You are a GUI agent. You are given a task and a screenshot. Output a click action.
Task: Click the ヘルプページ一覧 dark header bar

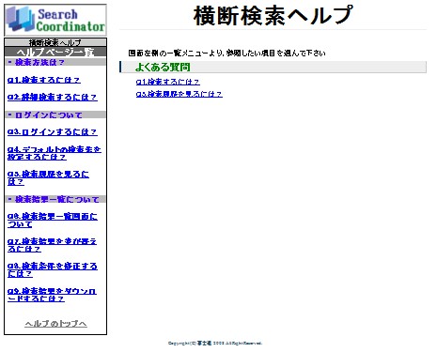pos(55,52)
